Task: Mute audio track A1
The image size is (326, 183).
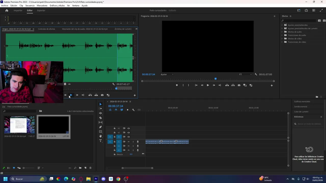Action: (129, 142)
